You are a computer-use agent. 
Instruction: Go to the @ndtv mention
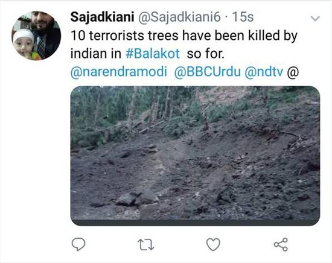264,72
